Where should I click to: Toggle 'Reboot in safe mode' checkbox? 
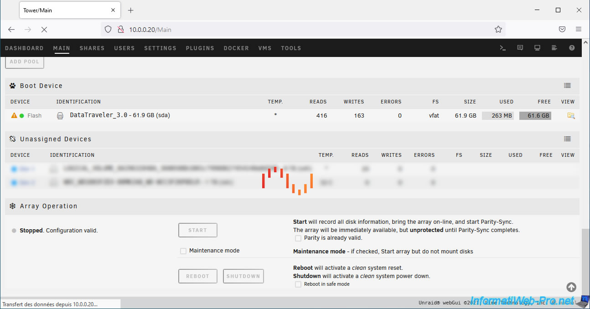(x=298, y=284)
